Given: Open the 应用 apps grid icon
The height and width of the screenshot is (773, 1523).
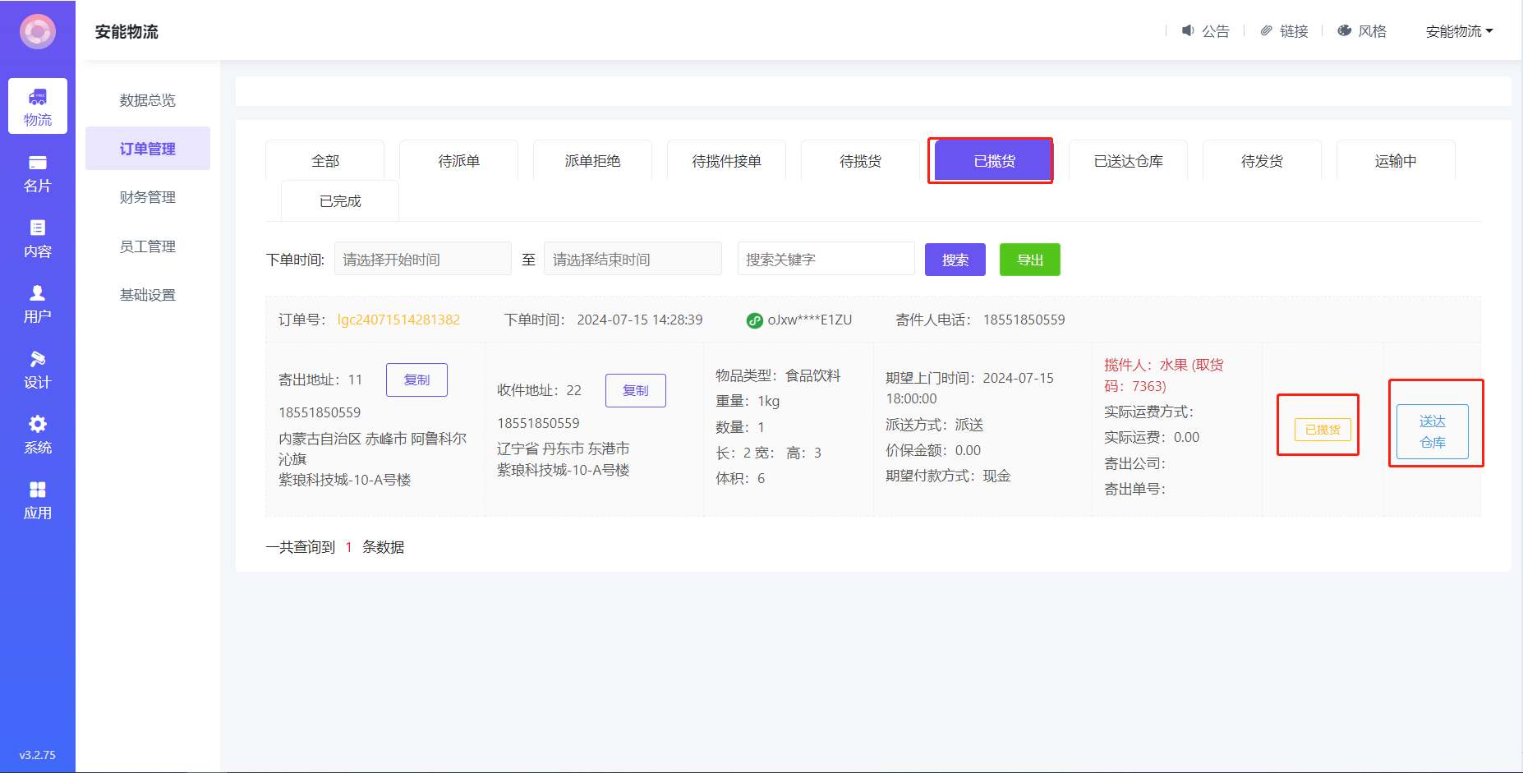Looking at the screenshot, I should tap(38, 490).
